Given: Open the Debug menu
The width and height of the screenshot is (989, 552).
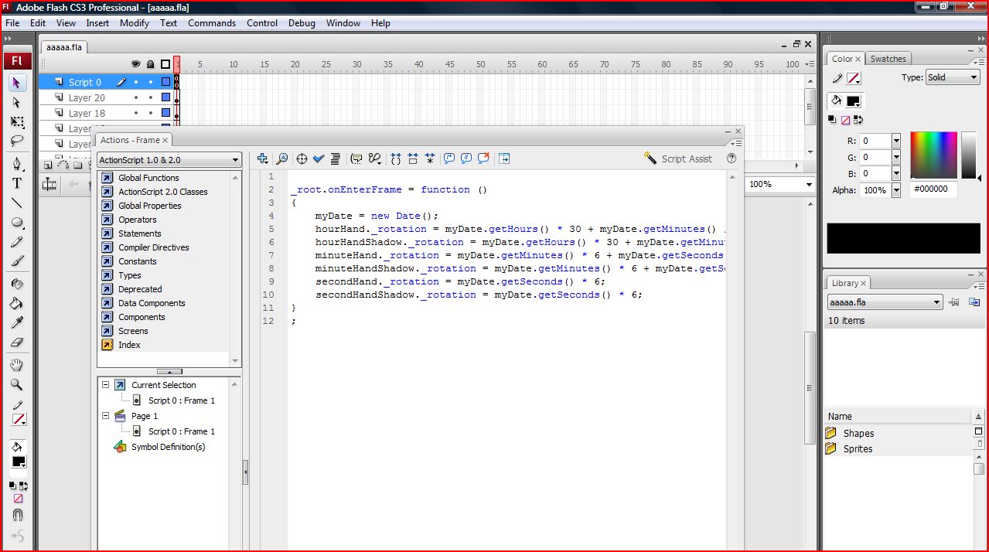Looking at the screenshot, I should tap(302, 23).
